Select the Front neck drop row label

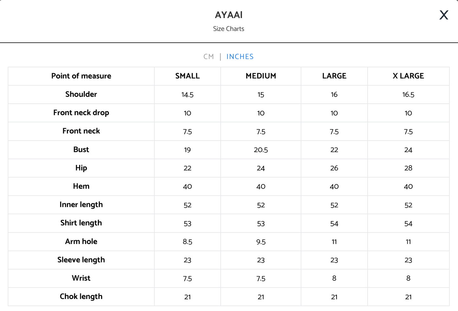tap(81, 113)
